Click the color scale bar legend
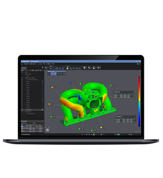Image resolution: width=163 pixels, height=178 pixels. point(139,101)
